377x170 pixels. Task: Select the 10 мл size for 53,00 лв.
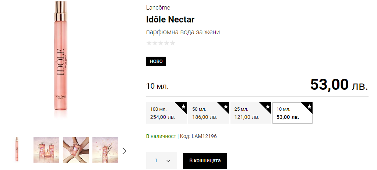[289, 113]
